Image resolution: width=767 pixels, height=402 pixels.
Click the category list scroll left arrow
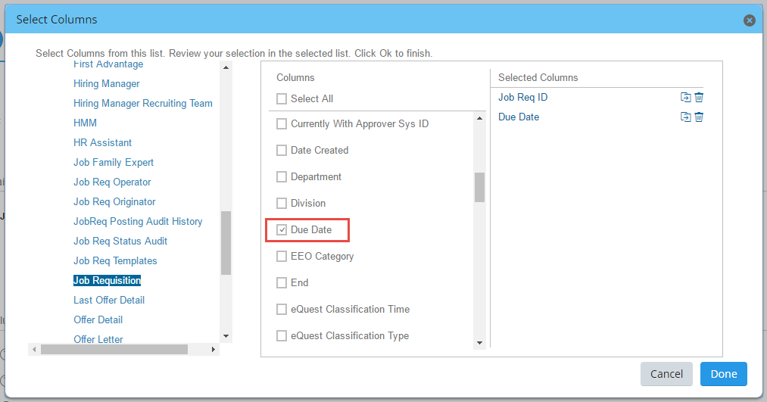(x=34, y=349)
